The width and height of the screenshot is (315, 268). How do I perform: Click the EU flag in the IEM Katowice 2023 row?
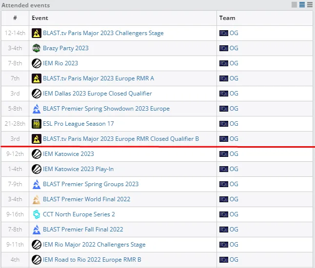(x=224, y=154)
